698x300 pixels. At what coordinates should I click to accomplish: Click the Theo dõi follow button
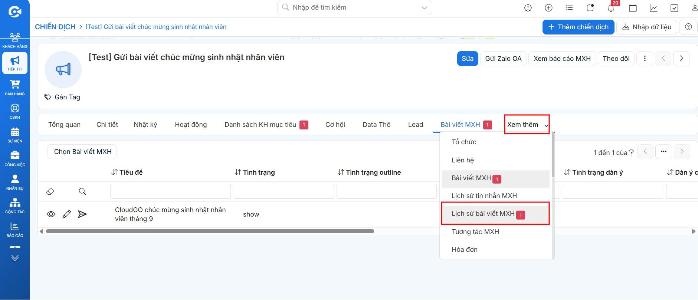[x=616, y=59]
